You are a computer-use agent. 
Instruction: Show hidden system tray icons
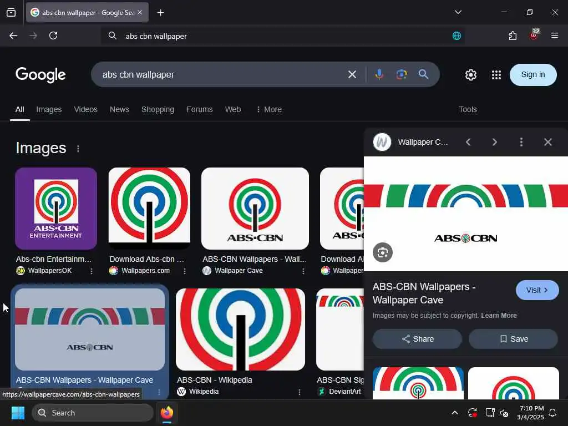click(x=455, y=413)
